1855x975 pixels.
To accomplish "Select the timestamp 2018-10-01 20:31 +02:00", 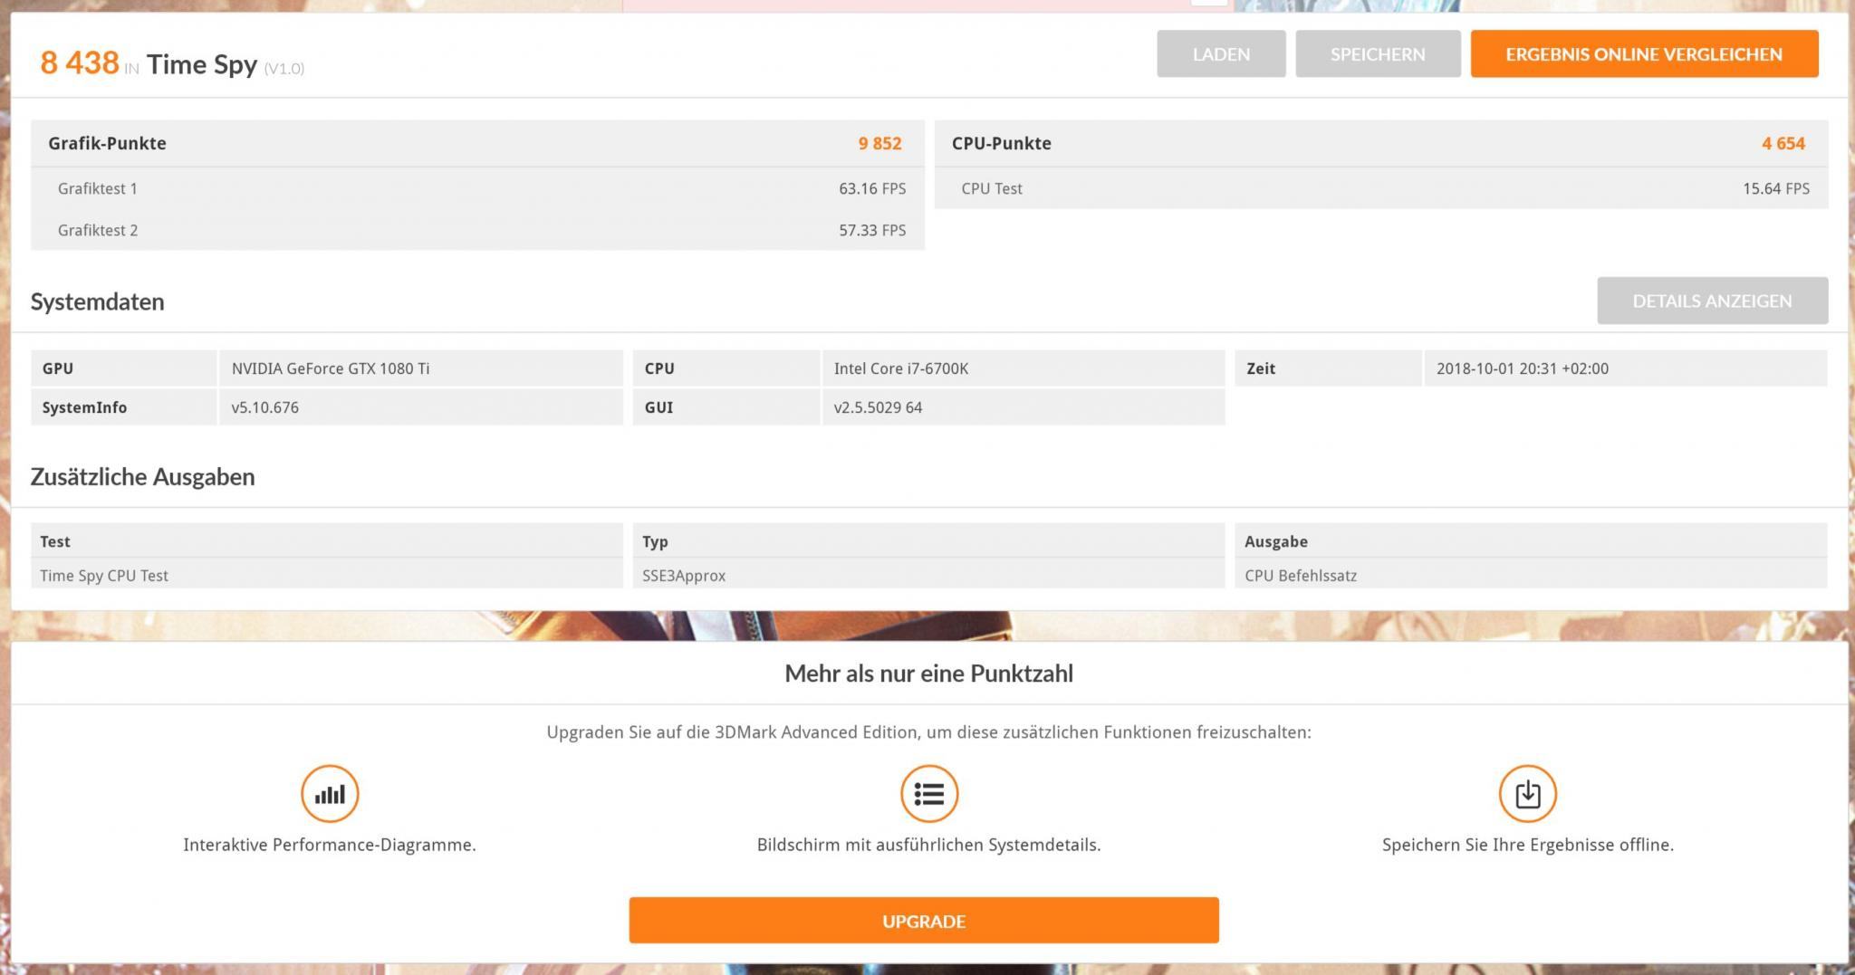I will (x=1626, y=368).
